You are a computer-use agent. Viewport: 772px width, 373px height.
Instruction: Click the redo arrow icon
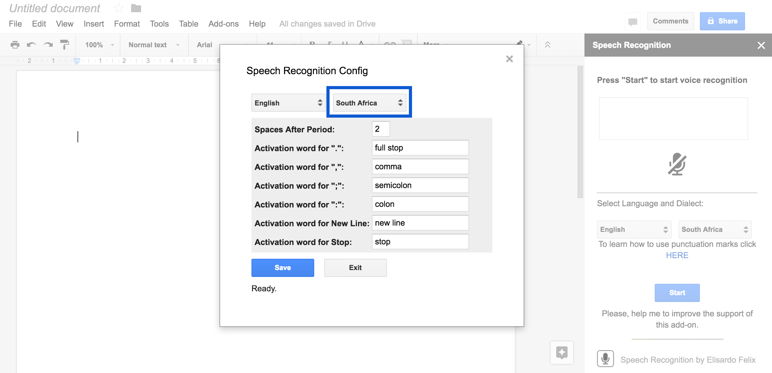coord(48,45)
